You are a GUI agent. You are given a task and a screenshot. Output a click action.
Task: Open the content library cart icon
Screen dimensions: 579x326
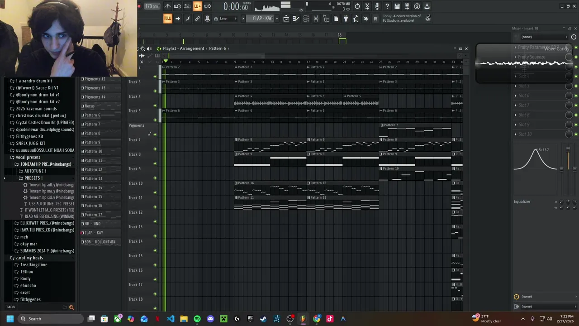click(375, 19)
